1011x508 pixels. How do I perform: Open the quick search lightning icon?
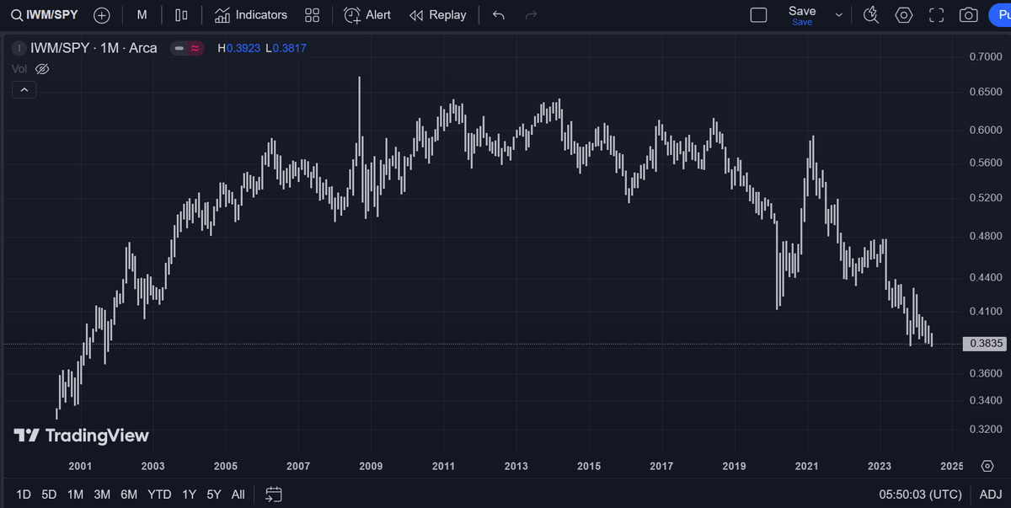coord(872,15)
